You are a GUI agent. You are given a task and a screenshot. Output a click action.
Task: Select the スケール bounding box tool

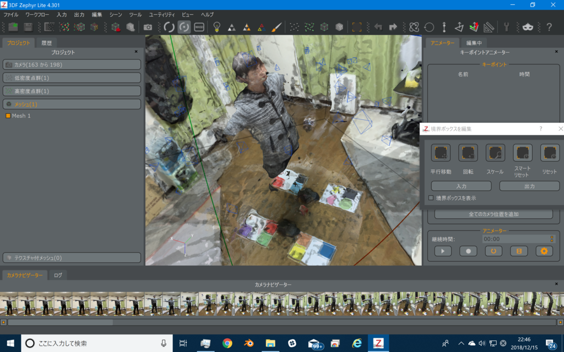(x=495, y=153)
